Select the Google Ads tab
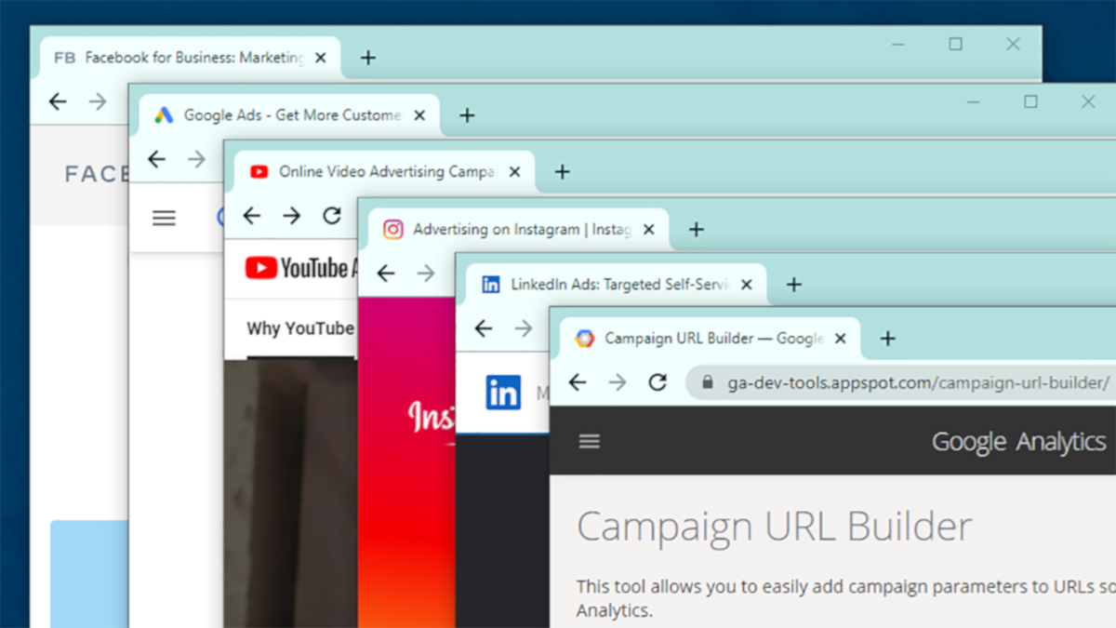The height and width of the screenshot is (628, 1116). point(289,115)
